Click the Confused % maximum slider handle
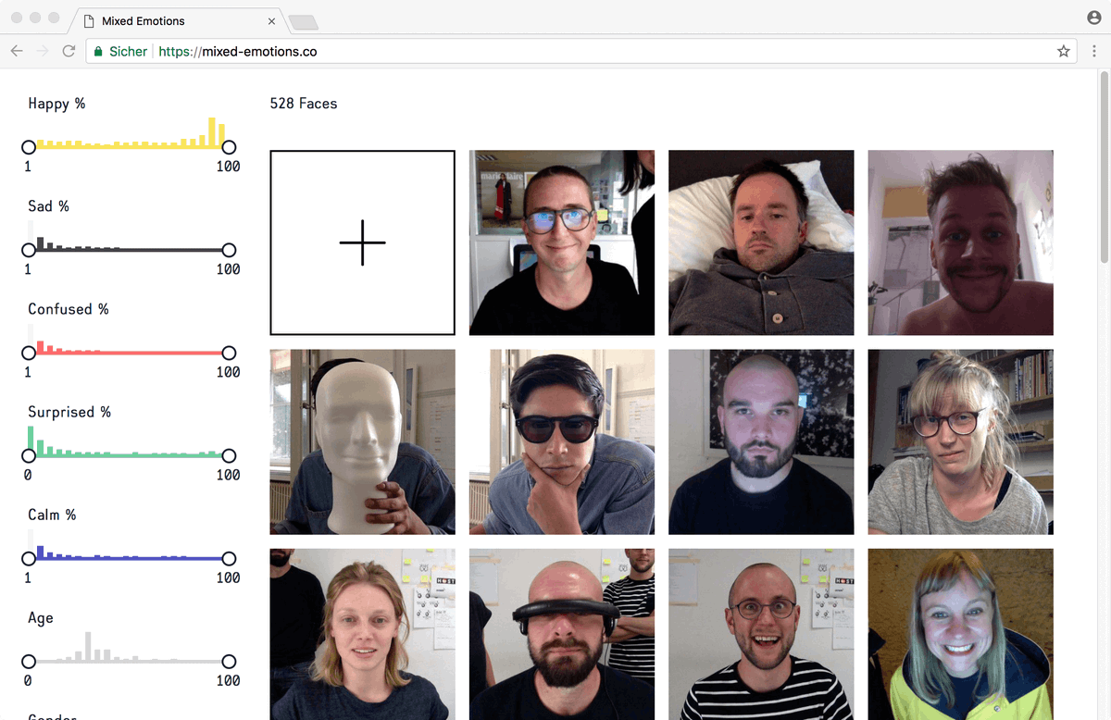The width and height of the screenshot is (1111, 720). (x=229, y=353)
